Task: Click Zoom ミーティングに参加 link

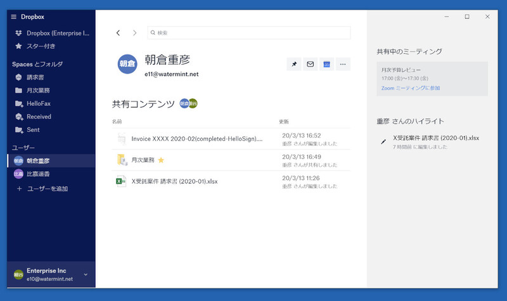Action: (410, 88)
